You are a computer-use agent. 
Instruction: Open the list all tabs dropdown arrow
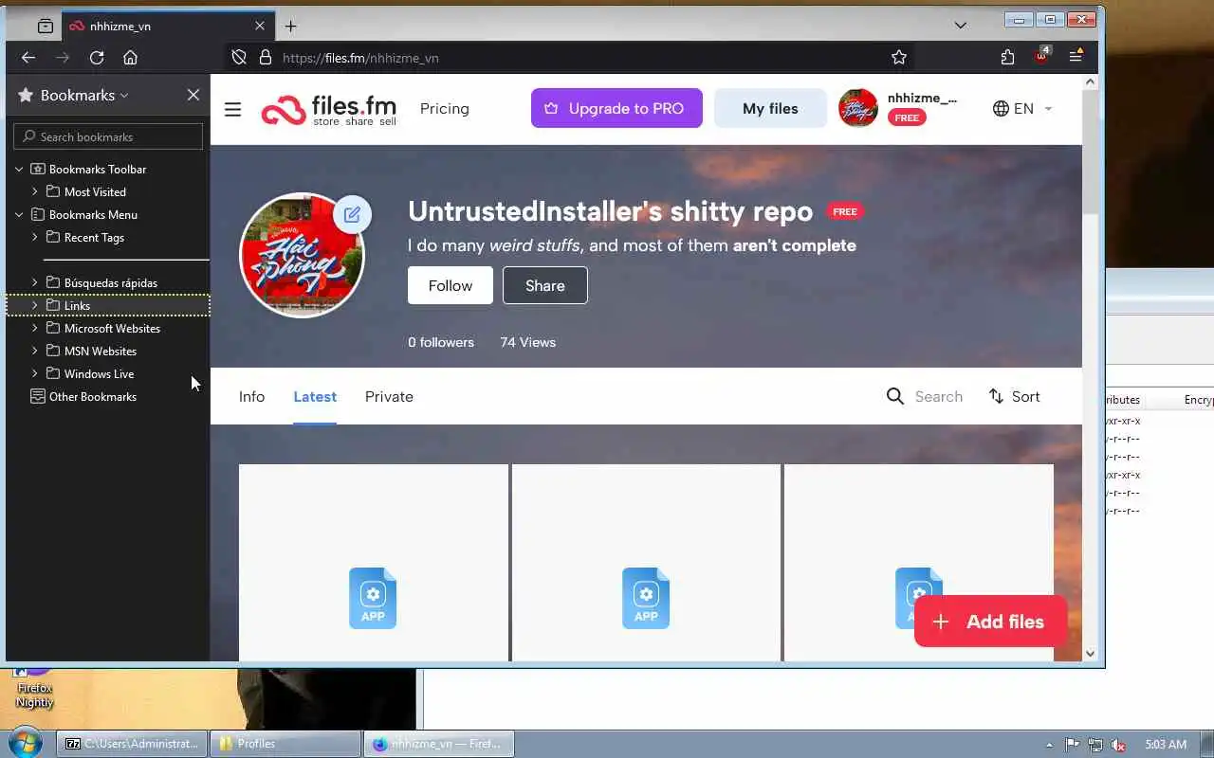pyautogui.click(x=961, y=26)
